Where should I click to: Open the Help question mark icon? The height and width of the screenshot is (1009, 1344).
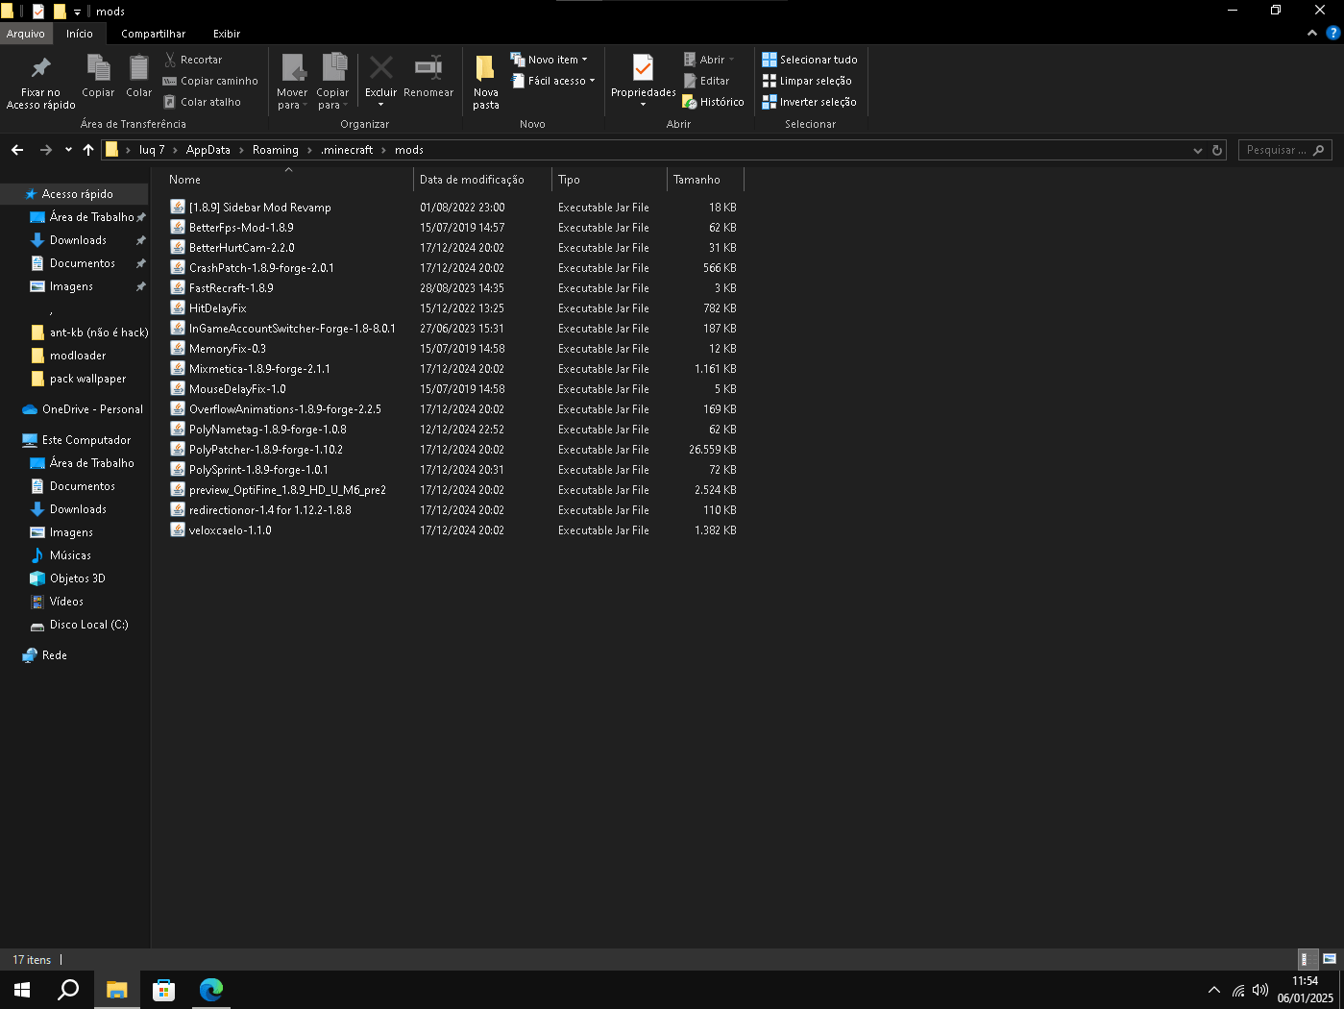1332,33
